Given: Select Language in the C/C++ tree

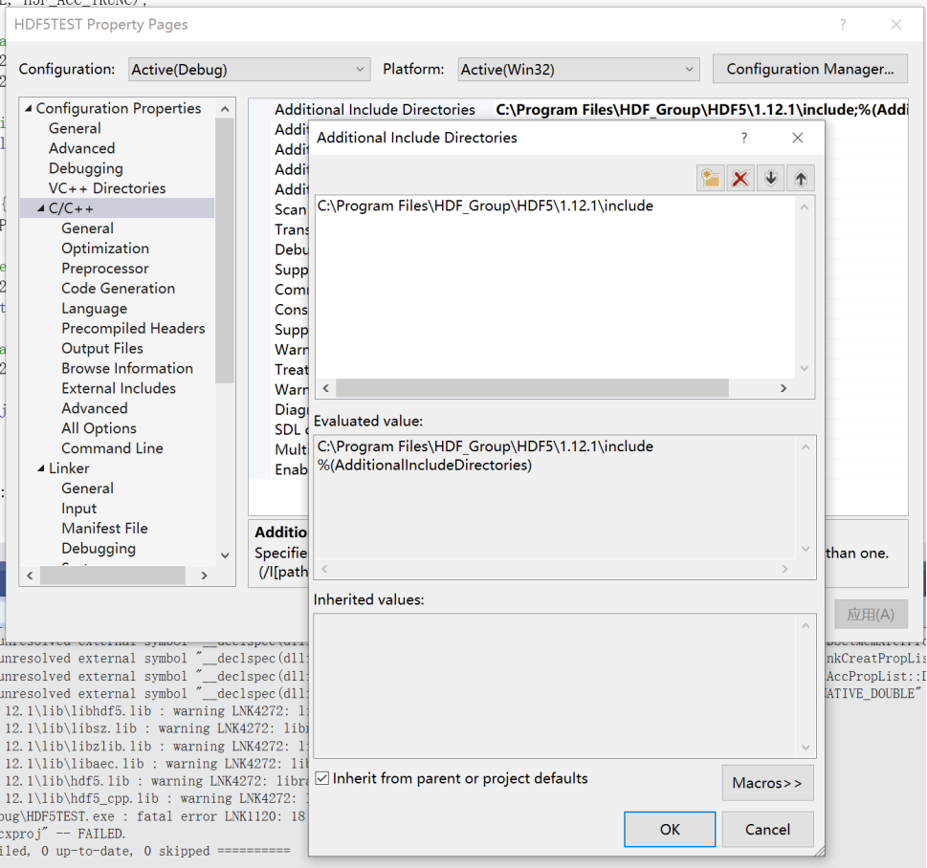Looking at the screenshot, I should click(95, 309).
